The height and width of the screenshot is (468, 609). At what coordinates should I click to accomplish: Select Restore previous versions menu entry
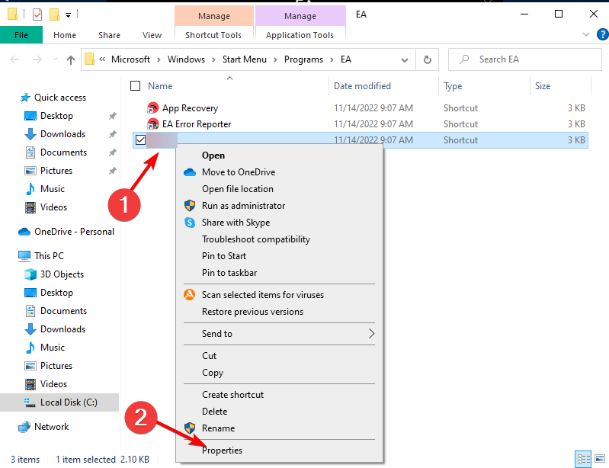pyautogui.click(x=252, y=312)
